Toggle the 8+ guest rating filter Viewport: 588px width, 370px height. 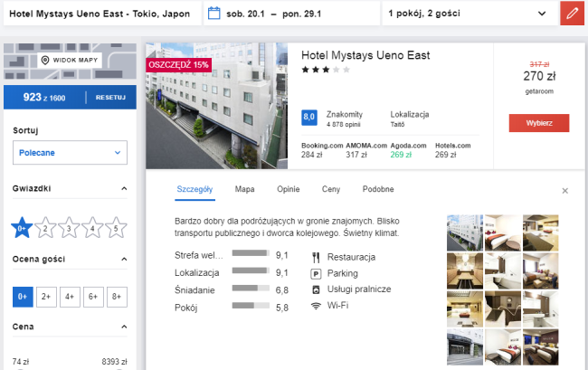pyautogui.click(x=117, y=297)
